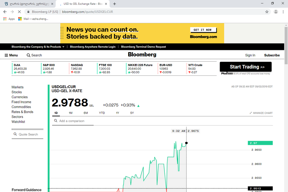
Task: Open a new browser tab
Action: [114, 4]
